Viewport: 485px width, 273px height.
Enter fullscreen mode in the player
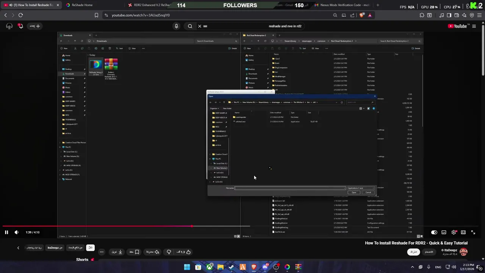point(473,232)
